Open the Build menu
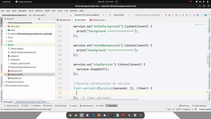Screen dimensions: 211x119 click(47, 11)
